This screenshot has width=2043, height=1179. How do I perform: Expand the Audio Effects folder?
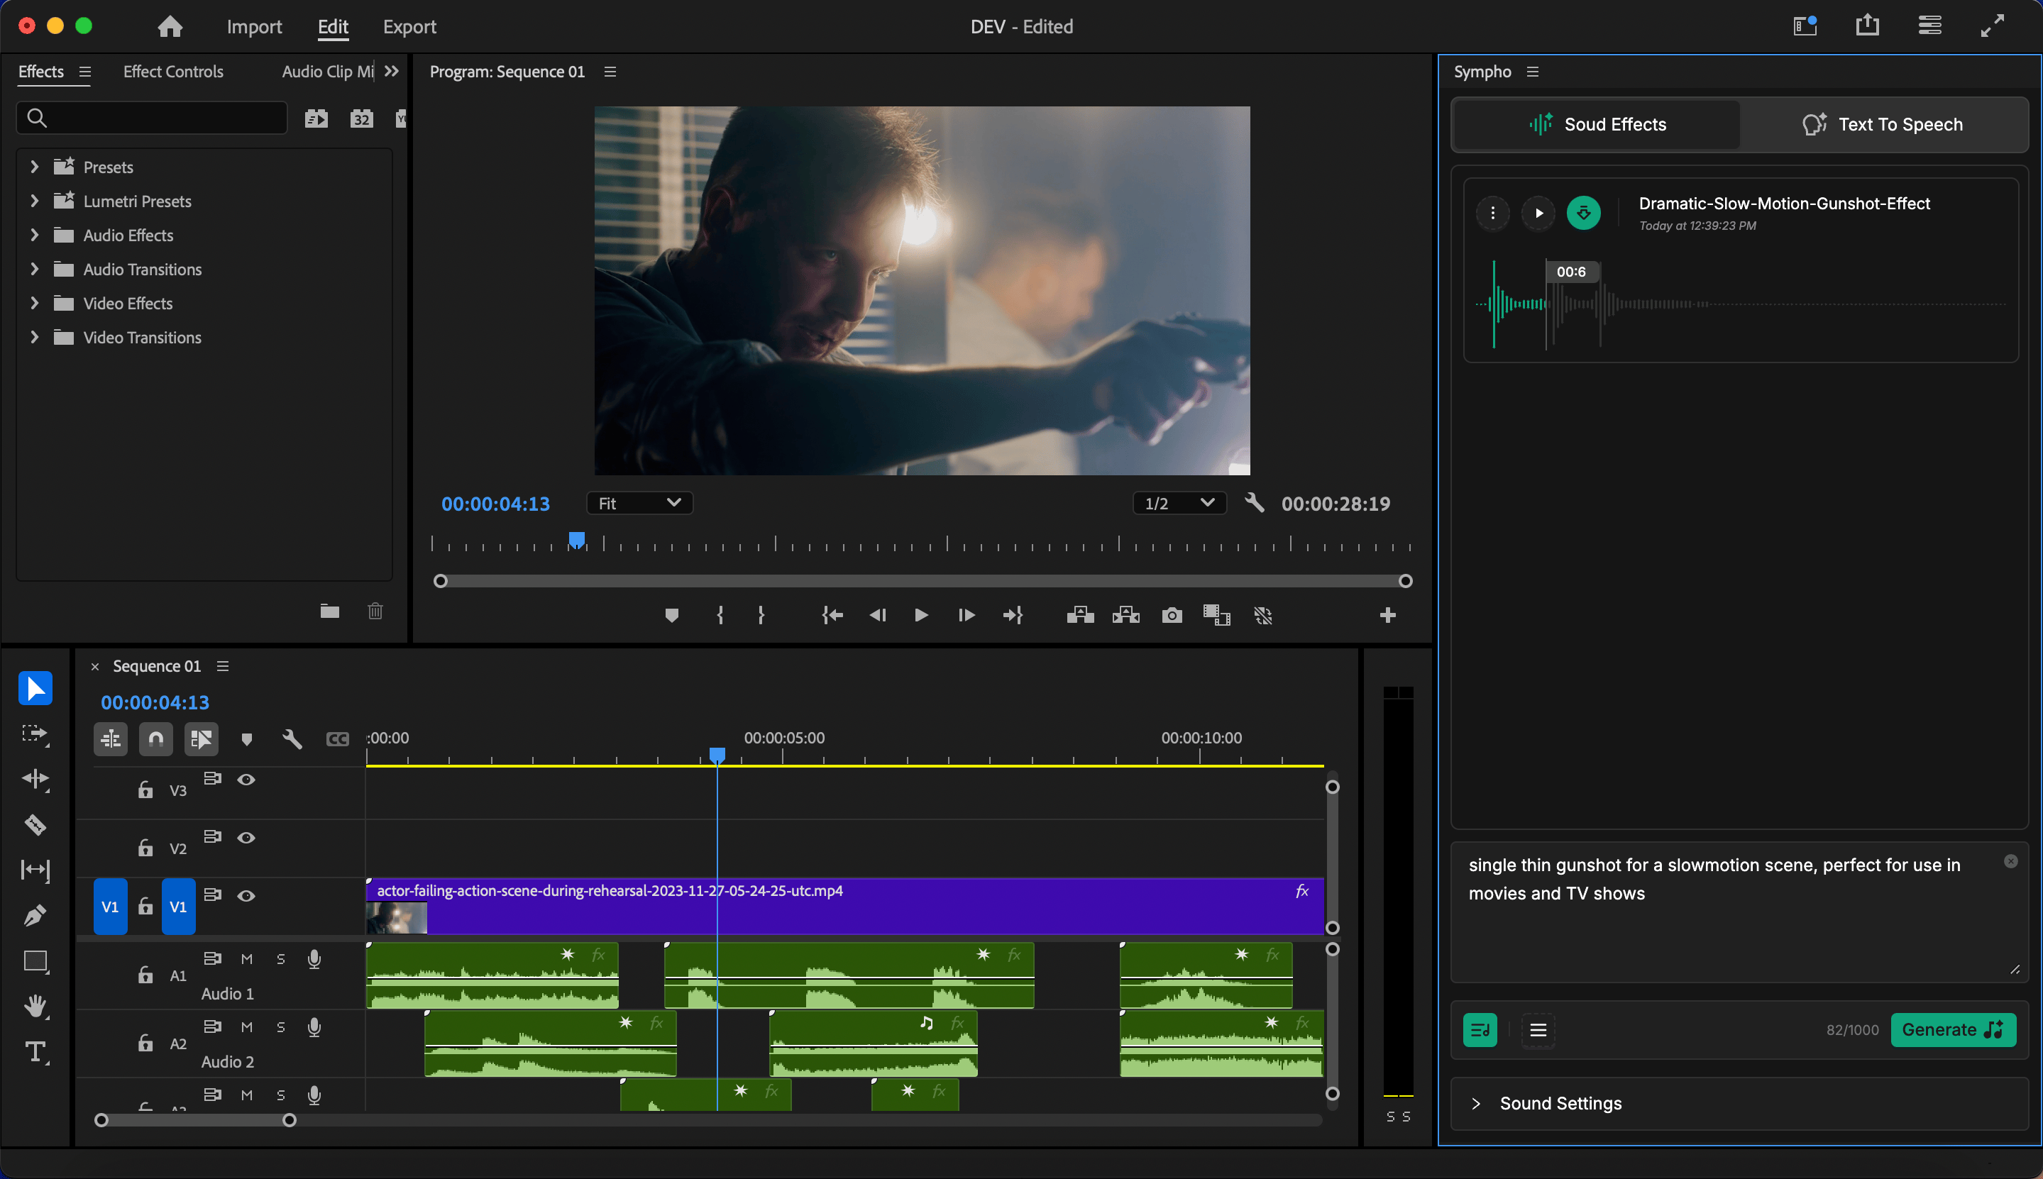click(31, 234)
